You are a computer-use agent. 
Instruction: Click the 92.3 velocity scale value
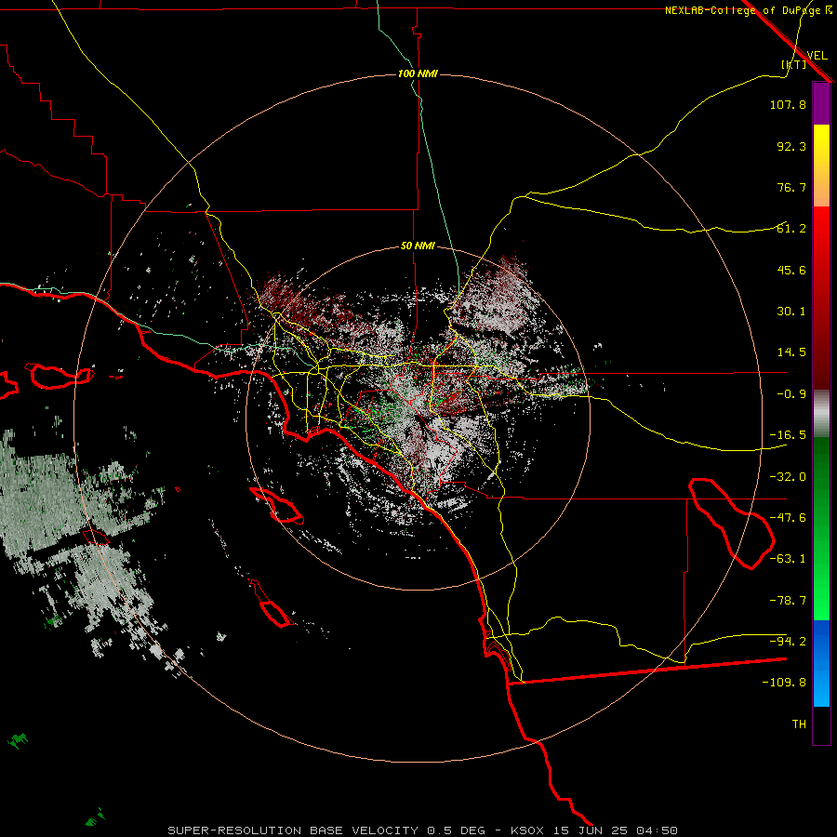click(x=791, y=146)
